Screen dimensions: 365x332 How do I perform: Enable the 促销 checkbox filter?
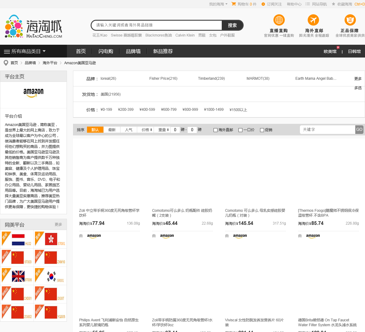point(262,130)
